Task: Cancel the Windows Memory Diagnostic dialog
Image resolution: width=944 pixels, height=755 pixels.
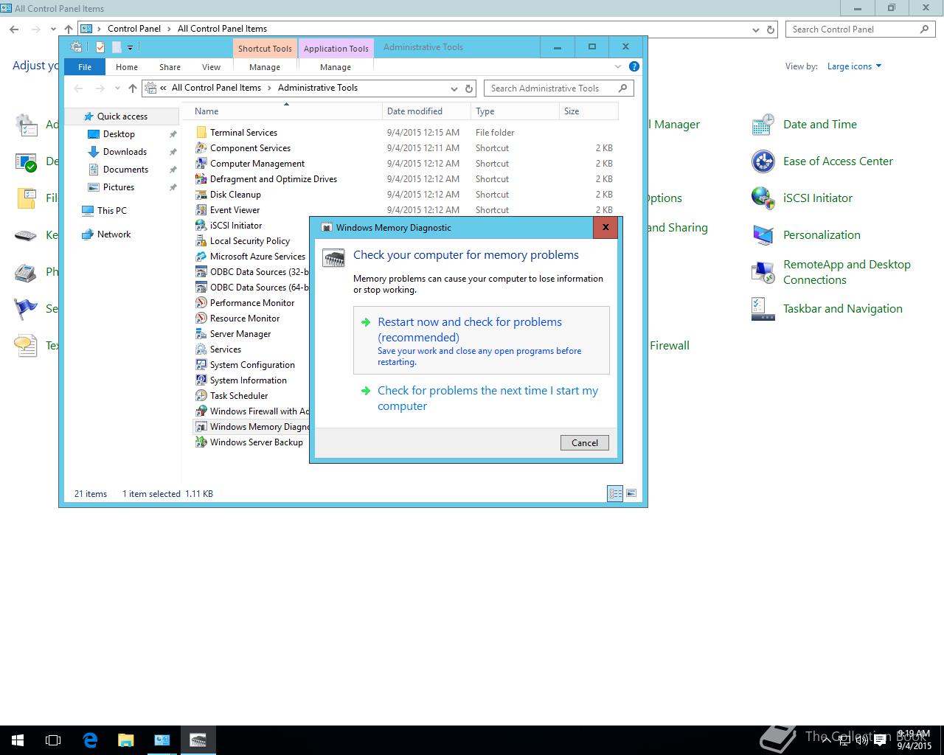Action: pyautogui.click(x=585, y=443)
